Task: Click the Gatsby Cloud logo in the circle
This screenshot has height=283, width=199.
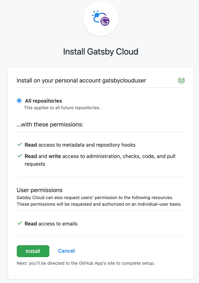Action: (x=101, y=18)
